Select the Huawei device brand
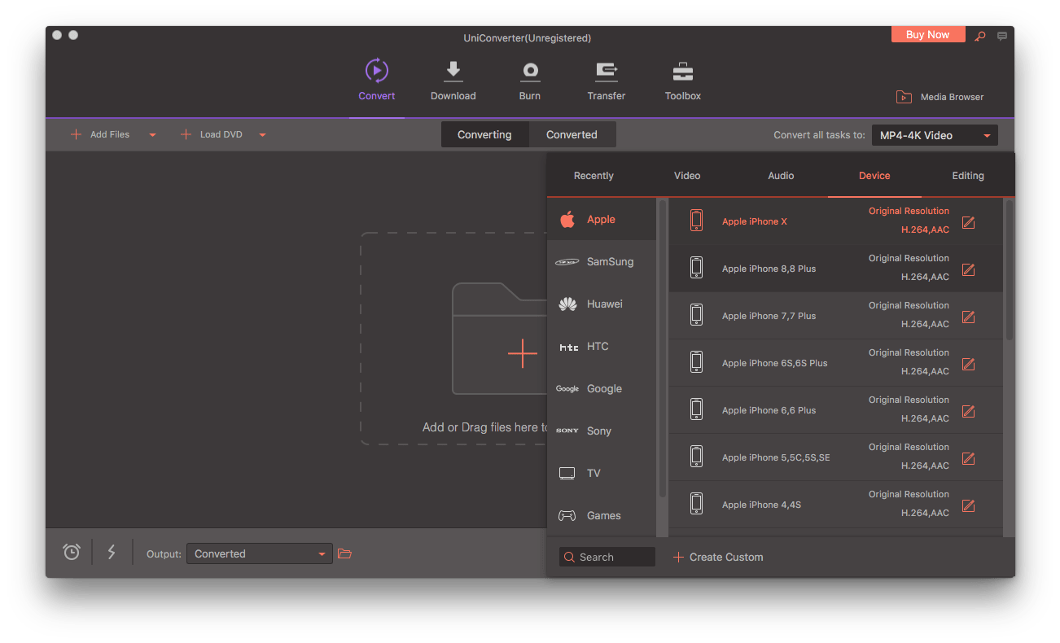Image resolution: width=1060 pixels, height=643 pixels. (x=602, y=304)
